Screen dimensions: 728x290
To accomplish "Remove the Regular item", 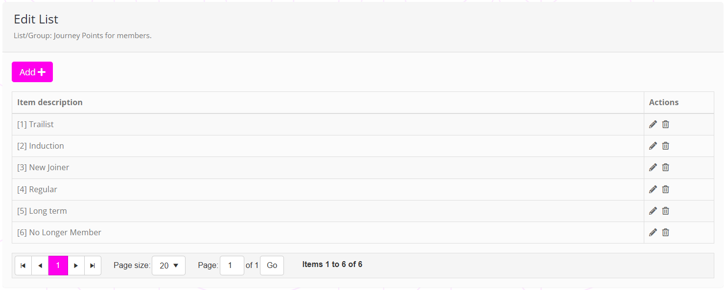I will coord(666,189).
